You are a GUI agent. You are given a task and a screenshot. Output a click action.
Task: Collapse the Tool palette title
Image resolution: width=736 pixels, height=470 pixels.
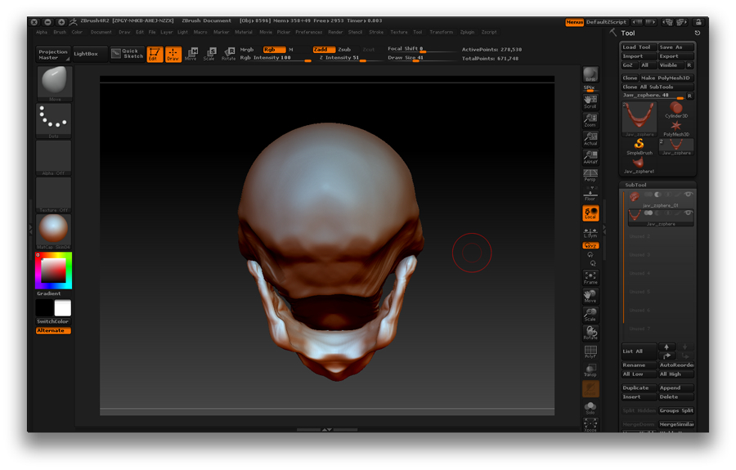627,33
